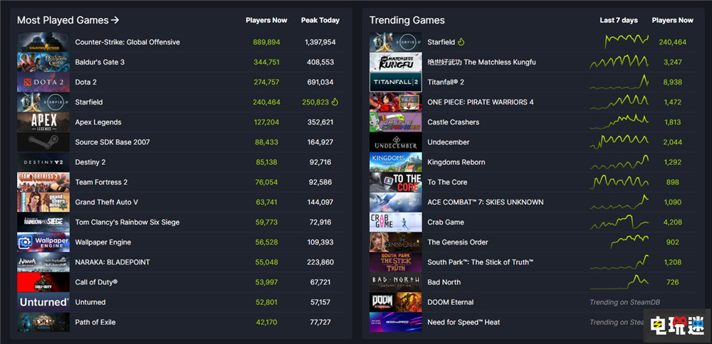Click the fire icon beside Starfield's peak count

click(x=335, y=102)
